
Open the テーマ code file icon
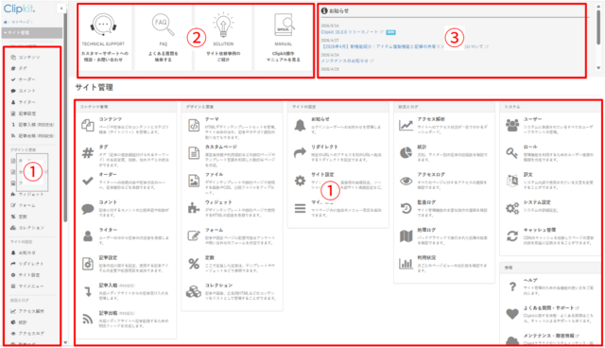click(194, 126)
